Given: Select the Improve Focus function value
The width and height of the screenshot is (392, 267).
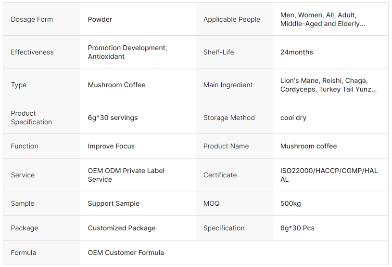Looking at the screenshot, I should coord(111,146).
